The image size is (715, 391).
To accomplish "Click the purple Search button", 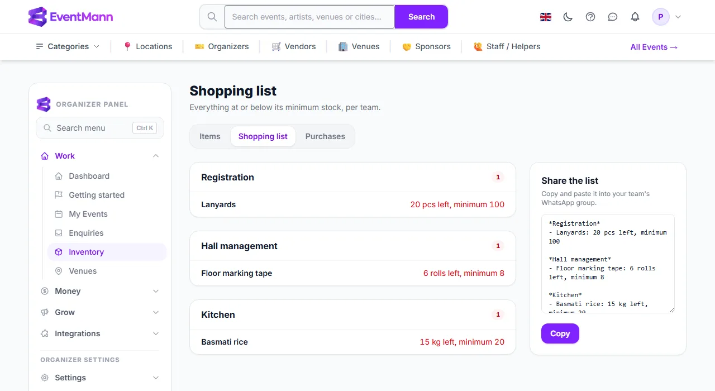I will (421, 17).
